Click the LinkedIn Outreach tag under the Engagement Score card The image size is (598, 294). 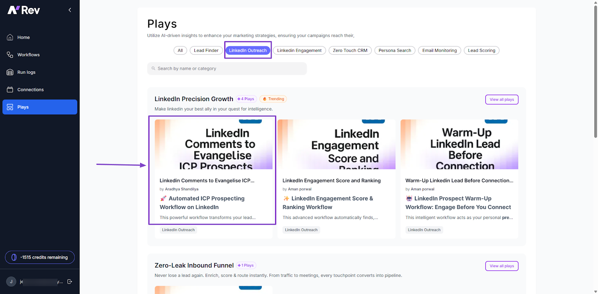pyautogui.click(x=301, y=230)
